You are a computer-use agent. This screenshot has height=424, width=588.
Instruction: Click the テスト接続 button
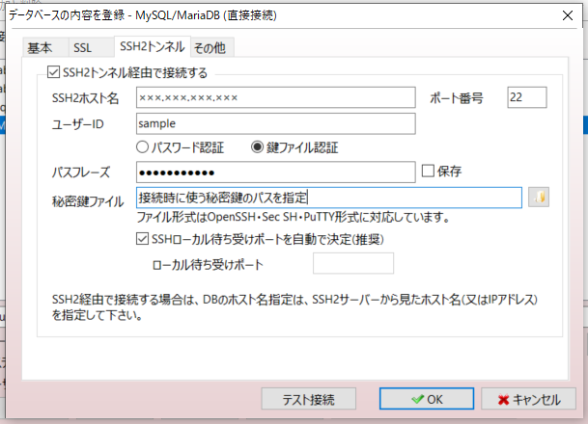coord(309,399)
